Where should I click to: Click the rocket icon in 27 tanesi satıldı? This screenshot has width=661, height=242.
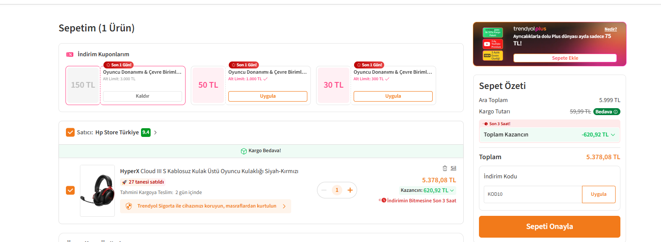pyautogui.click(x=124, y=182)
